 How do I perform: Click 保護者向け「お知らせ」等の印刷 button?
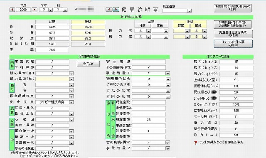point(233,8)
